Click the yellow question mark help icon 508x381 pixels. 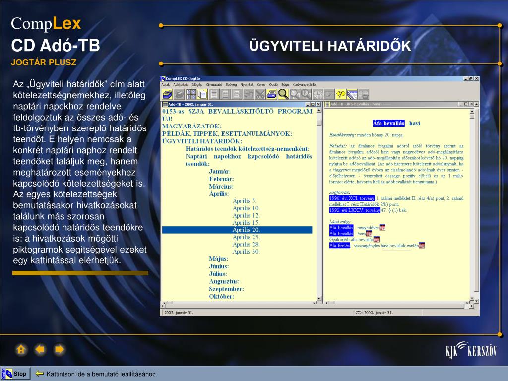coord(341,94)
